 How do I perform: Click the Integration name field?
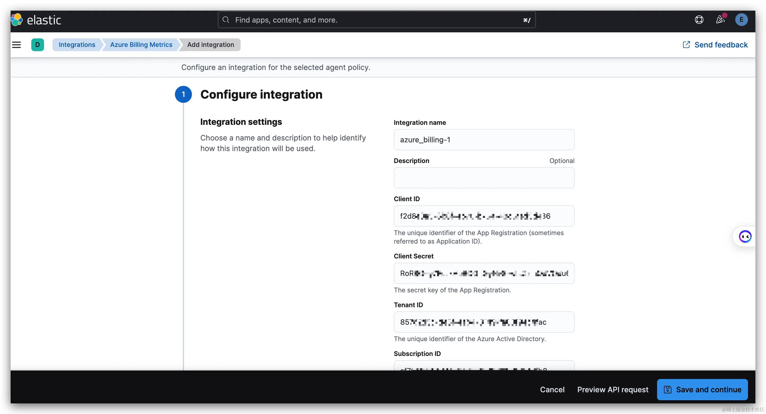tap(484, 140)
